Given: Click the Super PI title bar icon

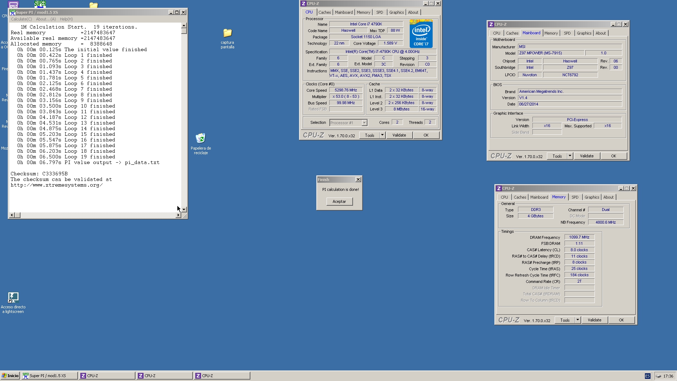Looking at the screenshot, I should pos(13,12).
